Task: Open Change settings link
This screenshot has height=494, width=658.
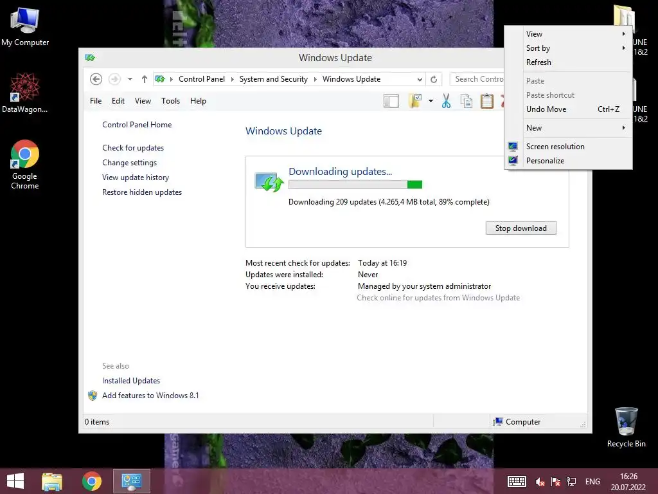Action: pos(129,163)
